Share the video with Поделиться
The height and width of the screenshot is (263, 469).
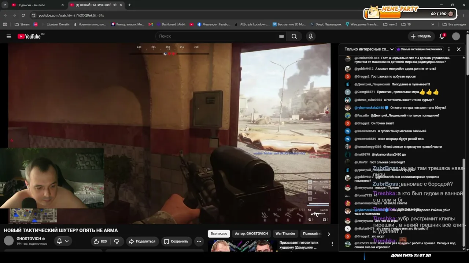pyautogui.click(x=142, y=241)
